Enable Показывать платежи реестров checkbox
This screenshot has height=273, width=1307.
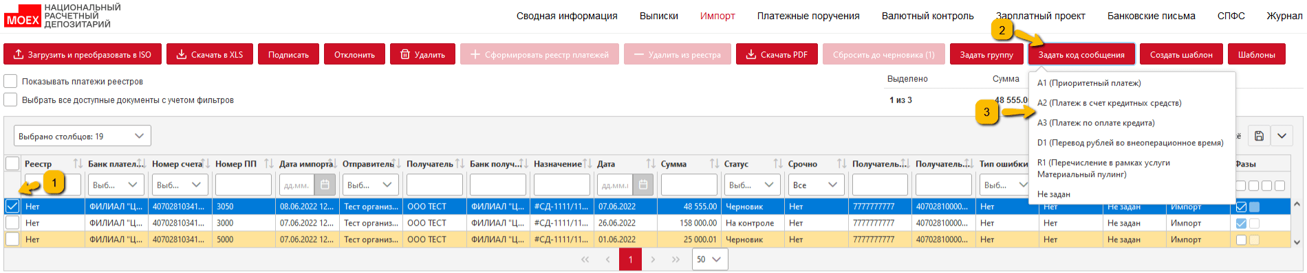pos(10,81)
